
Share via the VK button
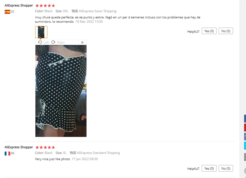pos(245,137)
